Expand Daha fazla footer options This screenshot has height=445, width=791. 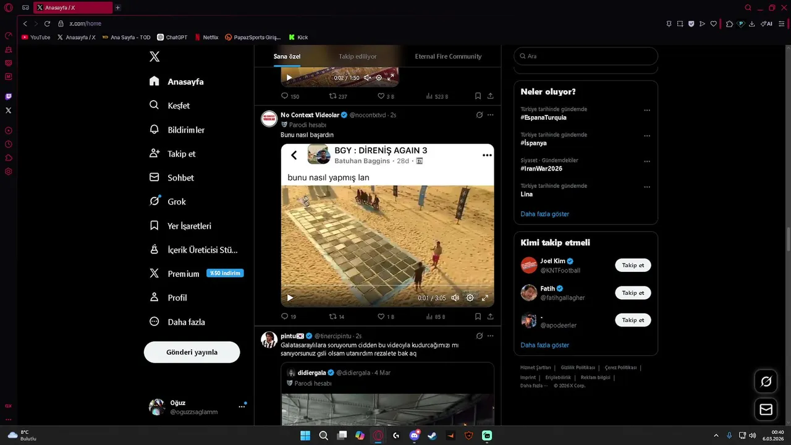(x=534, y=386)
